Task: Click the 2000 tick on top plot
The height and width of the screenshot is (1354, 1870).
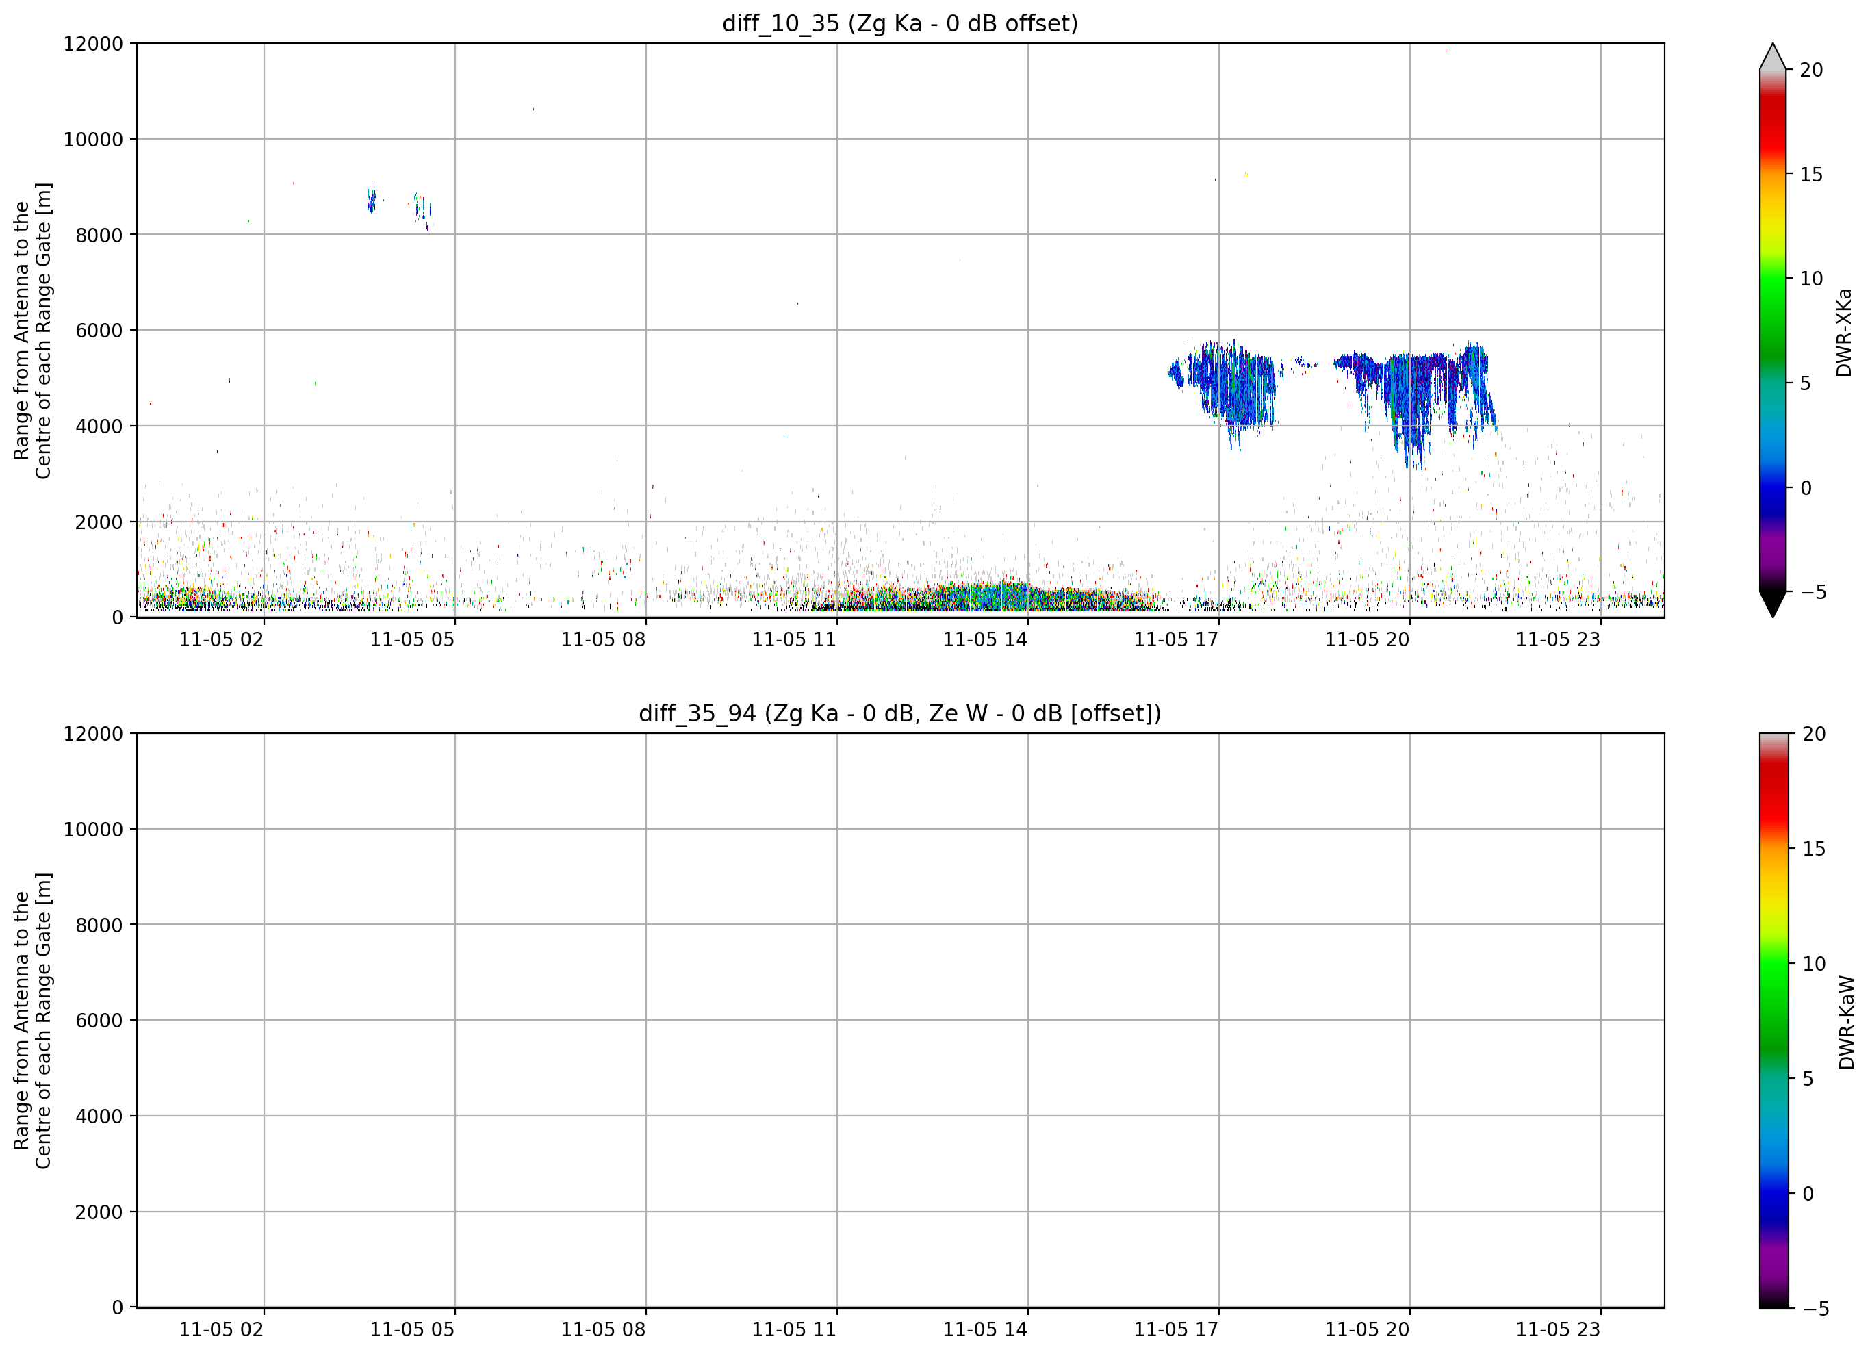Action: pyautogui.click(x=99, y=522)
